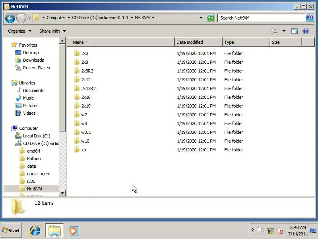Select the 2k8R2 folder icon
This screenshot has width=318, height=239.
pyautogui.click(x=77, y=71)
